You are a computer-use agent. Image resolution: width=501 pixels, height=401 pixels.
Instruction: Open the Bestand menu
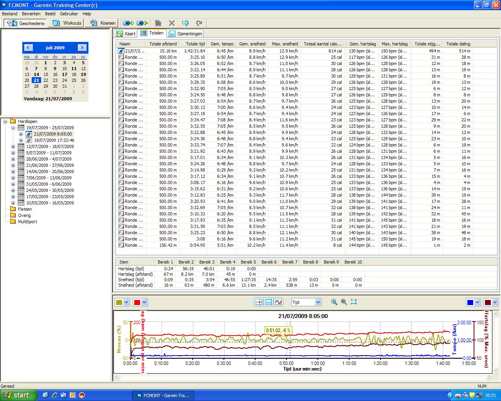pos(10,14)
